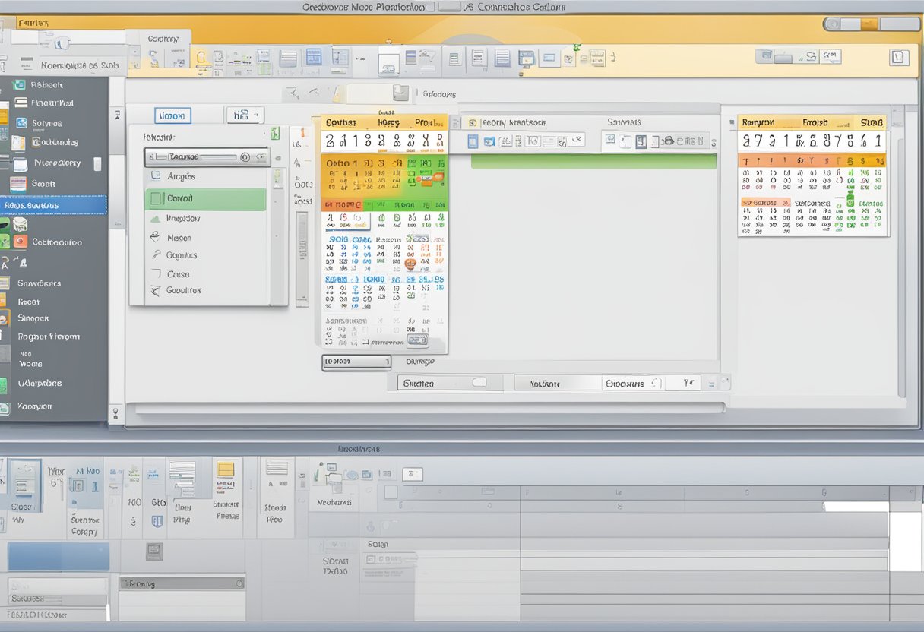Click the monitor icon in the ribbon
The height and width of the screenshot is (632, 924).
526,58
